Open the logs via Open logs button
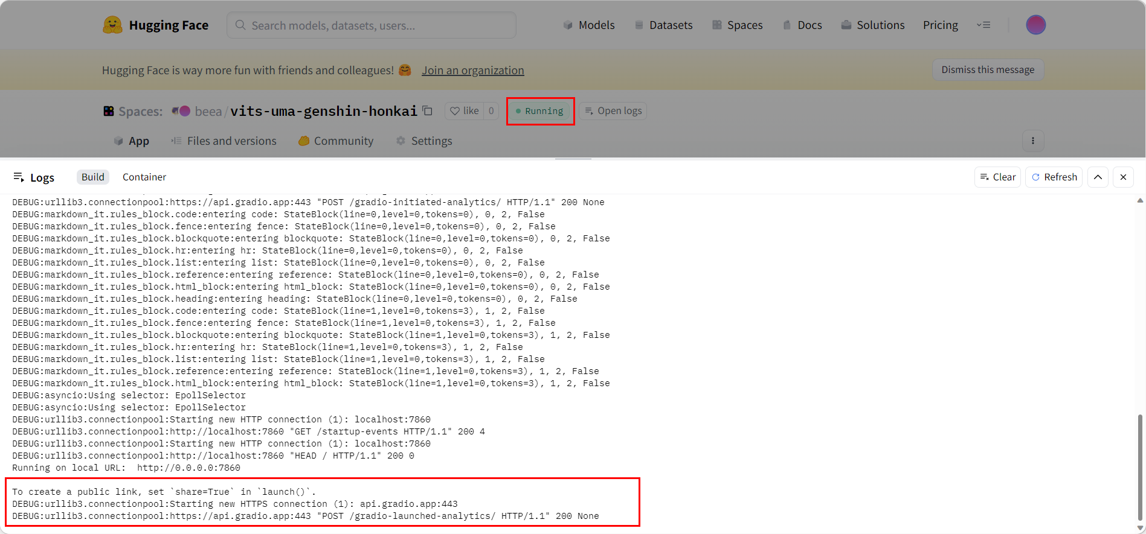1146x534 pixels. click(x=613, y=111)
